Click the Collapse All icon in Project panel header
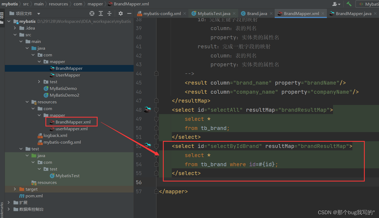This screenshot has height=218, width=379. click(x=109, y=13)
